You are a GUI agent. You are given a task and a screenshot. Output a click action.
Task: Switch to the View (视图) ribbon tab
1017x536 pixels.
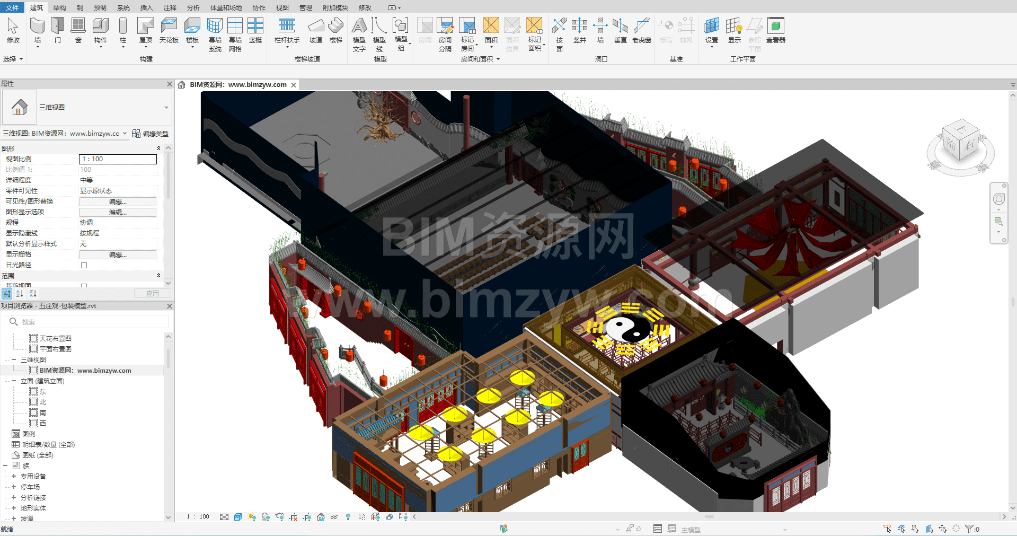point(282,7)
